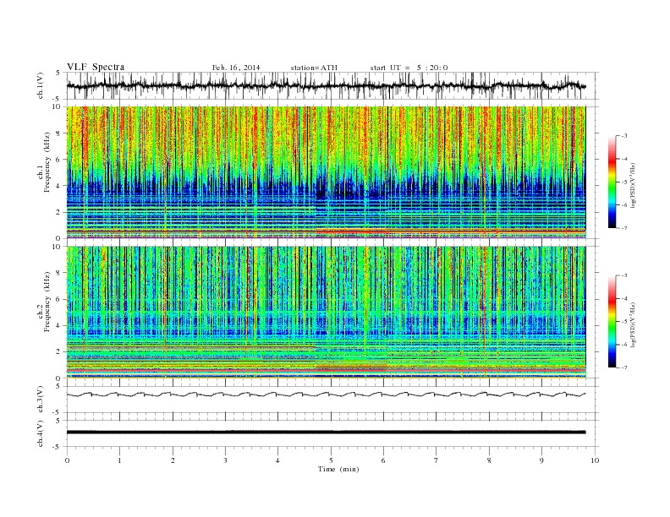This screenshot has width=670, height=517.
Task: Click the ch.4 thick black waveform band
Action: tap(326, 433)
